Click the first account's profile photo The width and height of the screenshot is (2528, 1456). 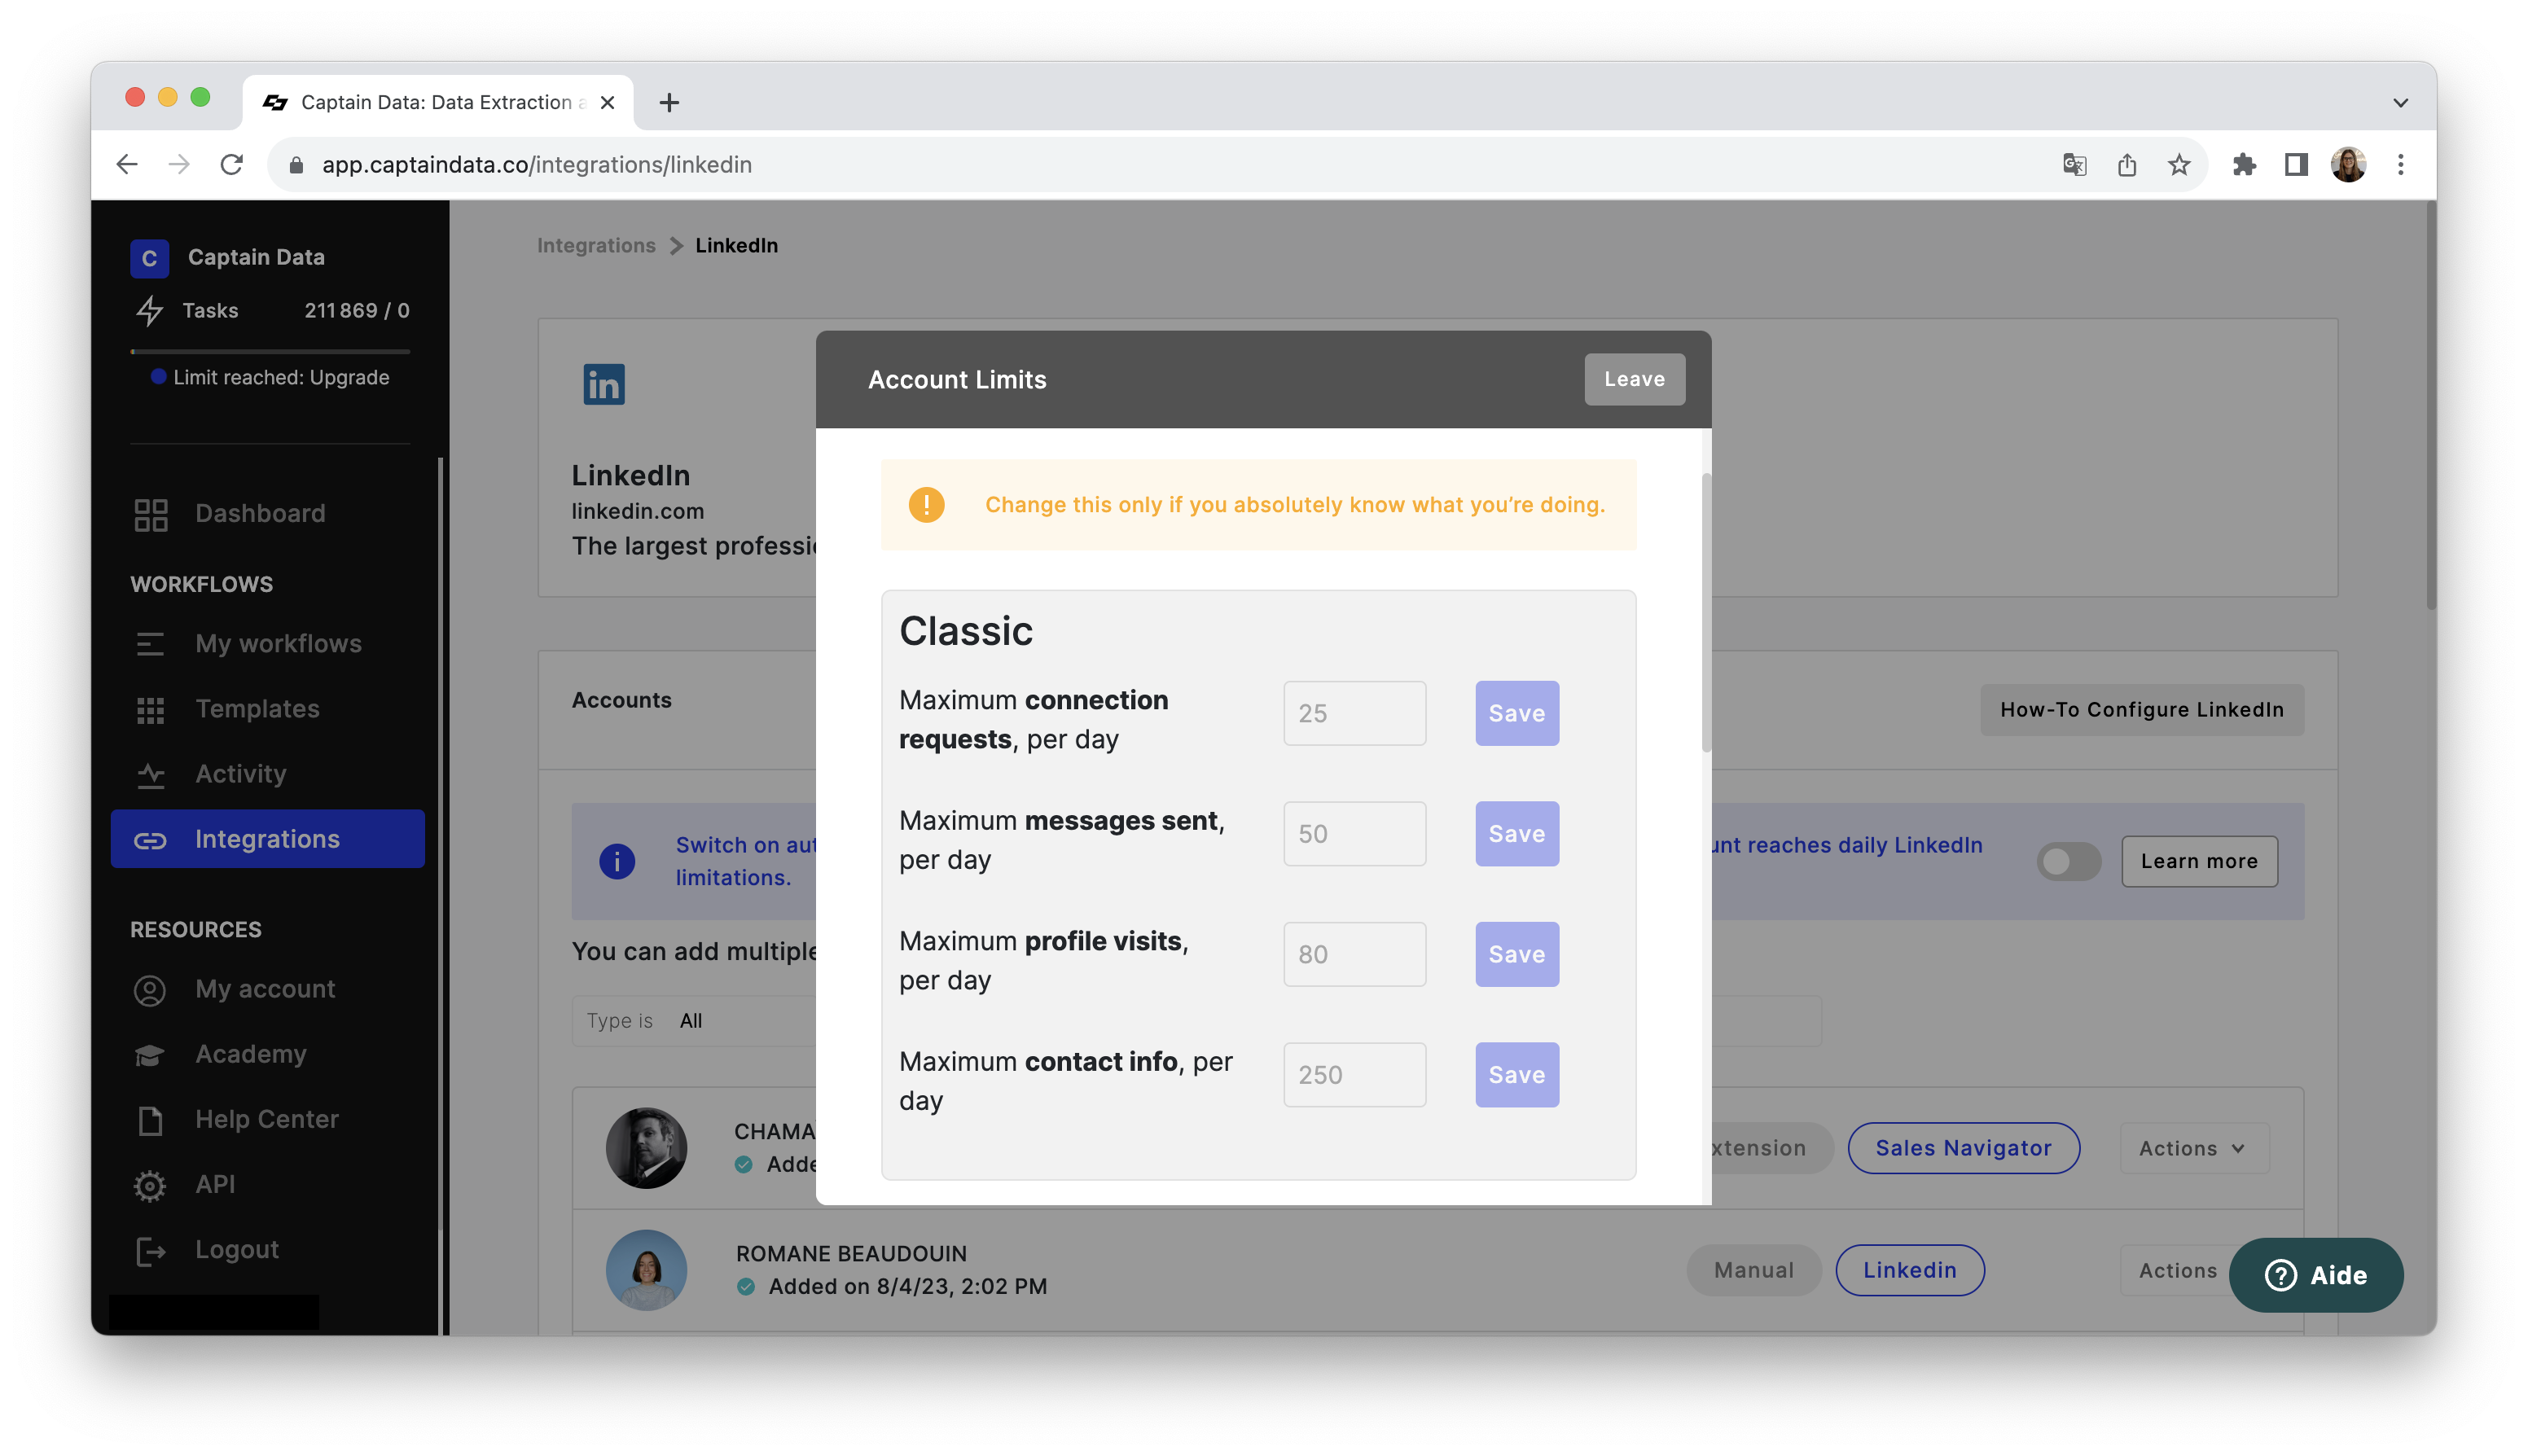646,1148
